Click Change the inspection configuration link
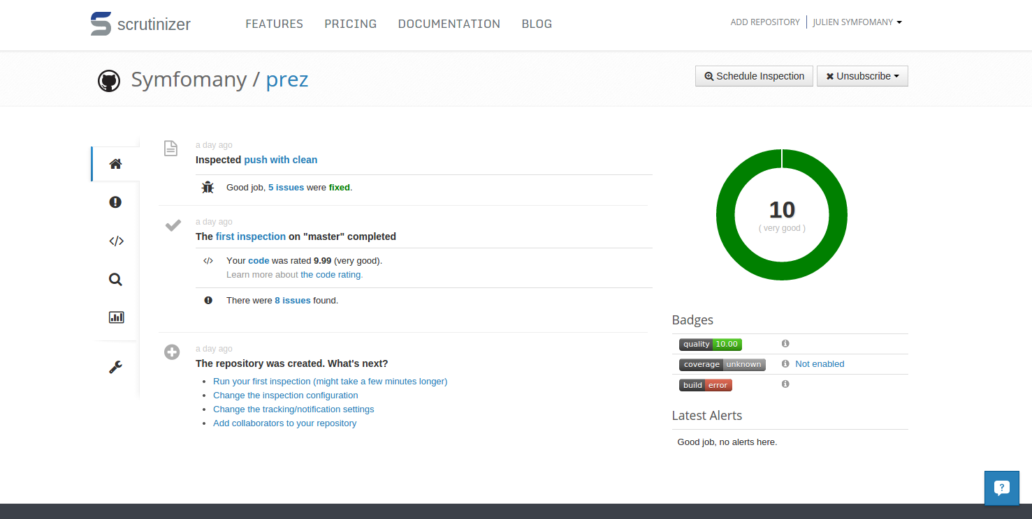The height and width of the screenshot is (519, 1032). tap(285, 396)
